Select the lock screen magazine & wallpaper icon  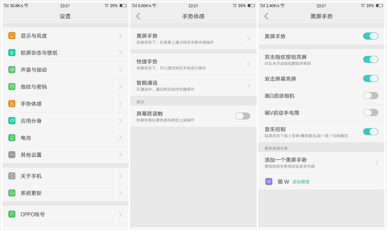(10, 52)
